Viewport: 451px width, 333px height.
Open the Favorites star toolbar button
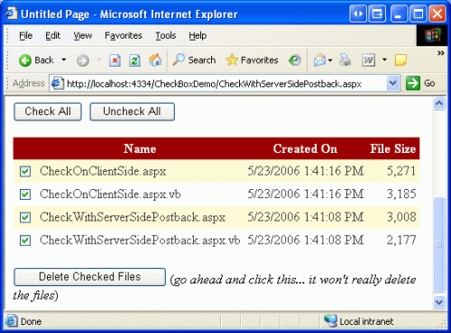(252, 60)
